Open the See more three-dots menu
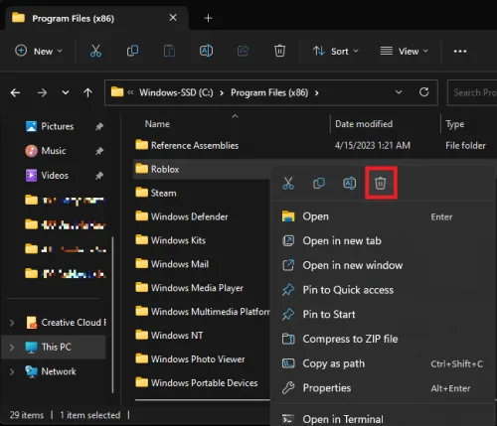Screen dimensions: 497x426 coord(460,52)
